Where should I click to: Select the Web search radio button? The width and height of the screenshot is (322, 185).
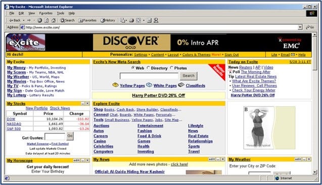coord(133,68)
